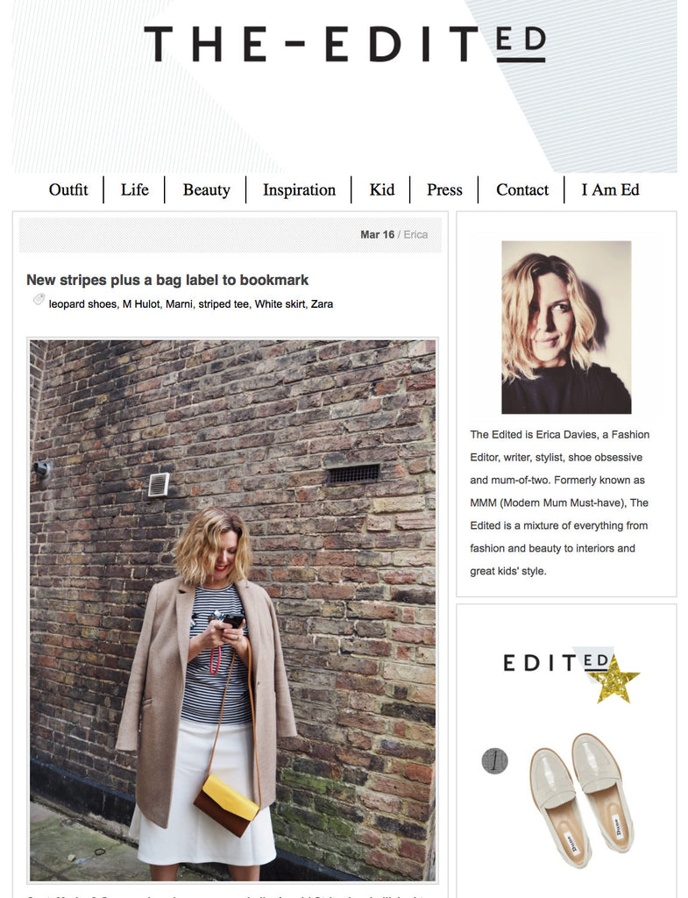This screenshot has height=898, width=688.
Task: Click Erica Davies profile portrait photo
Action: tap(566, 327)
